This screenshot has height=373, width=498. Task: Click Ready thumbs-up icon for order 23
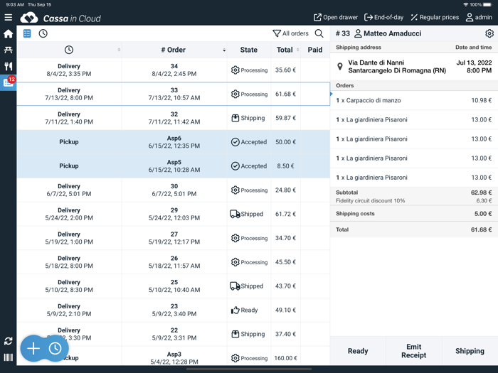pos(235,310)
